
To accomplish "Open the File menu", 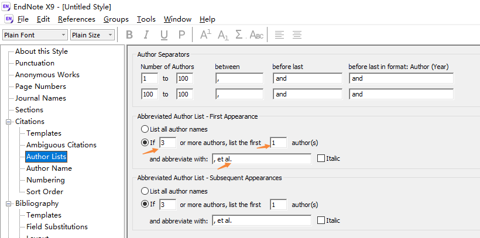I will 23,19.
